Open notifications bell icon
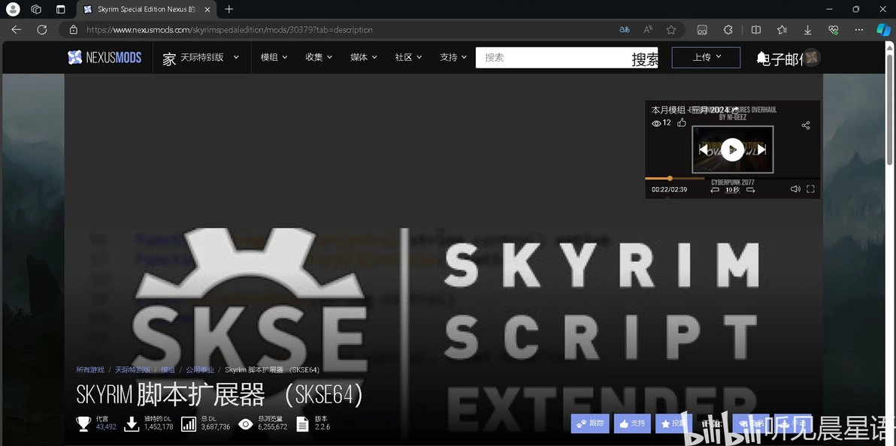 coord(761,57)
